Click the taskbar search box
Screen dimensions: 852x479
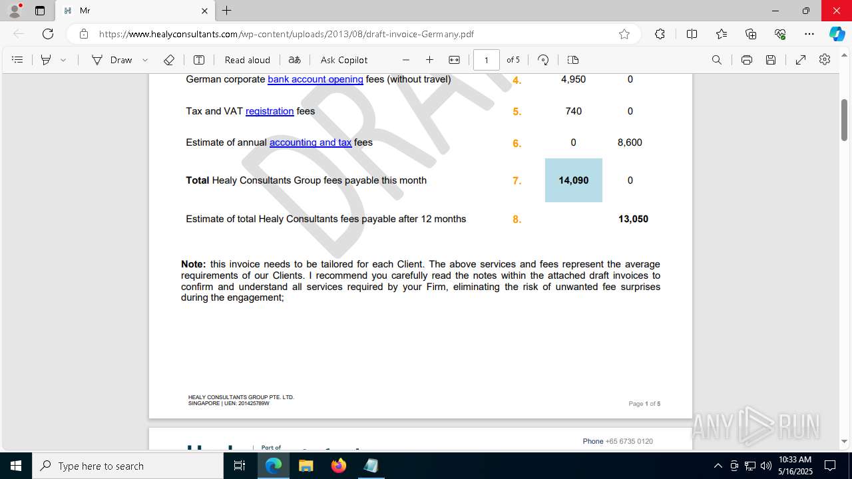coord(128,466)
